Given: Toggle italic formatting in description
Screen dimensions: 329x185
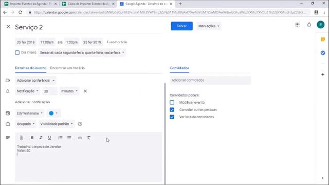Looking at the screenshot, I should tap(41, 138).
